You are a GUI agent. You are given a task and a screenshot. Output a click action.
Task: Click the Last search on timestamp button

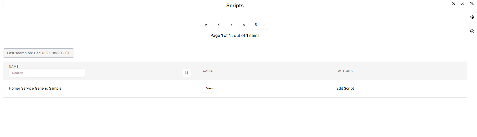[x=39, y=53]
